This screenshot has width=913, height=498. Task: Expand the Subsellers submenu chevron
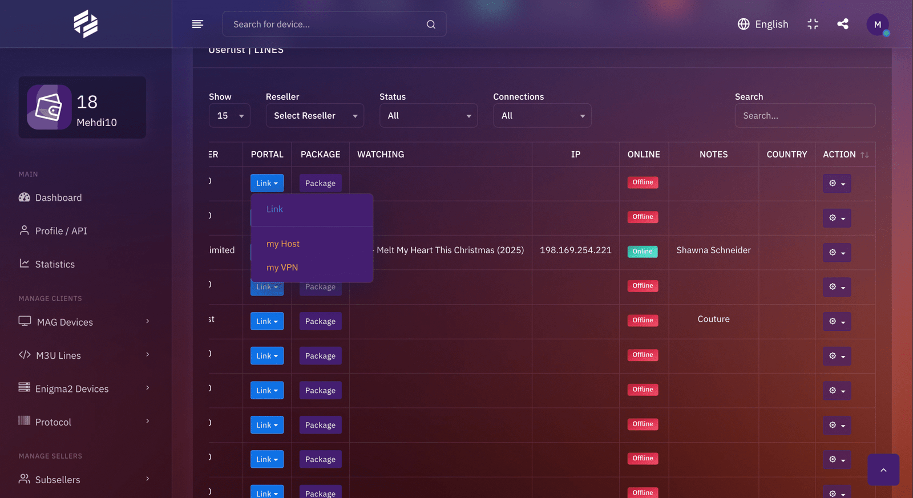(148, 479)
